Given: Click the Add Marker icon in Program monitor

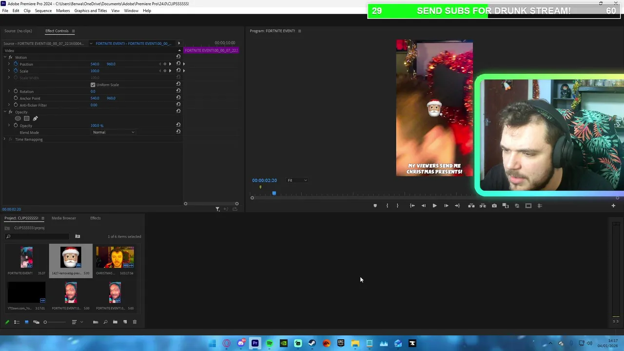Looking at the screenshot, I should 375,206.
